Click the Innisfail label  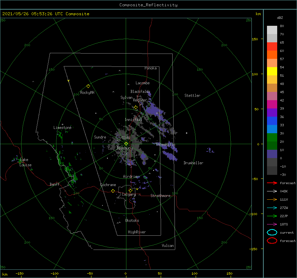point(133,120)
